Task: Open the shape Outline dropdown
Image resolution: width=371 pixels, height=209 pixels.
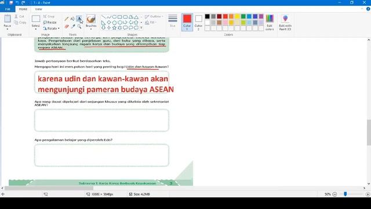Action: (x=154, y=16)
